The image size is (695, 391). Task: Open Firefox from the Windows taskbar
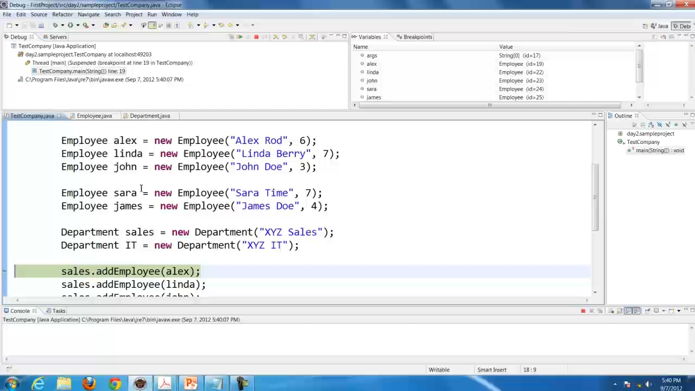(89, 384)
